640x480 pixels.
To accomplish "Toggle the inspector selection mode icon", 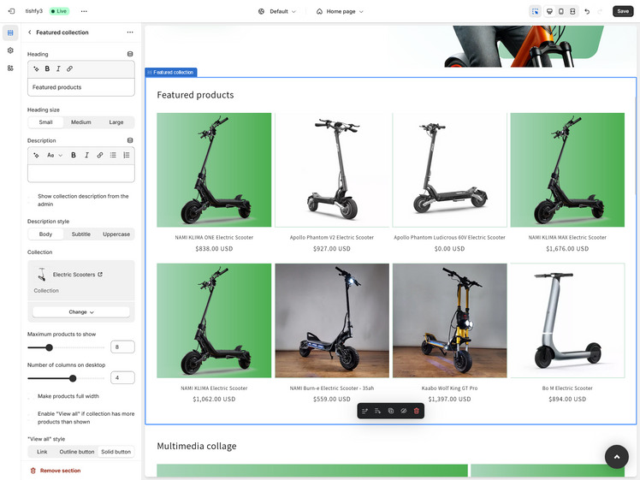I will tap(535, 11).
